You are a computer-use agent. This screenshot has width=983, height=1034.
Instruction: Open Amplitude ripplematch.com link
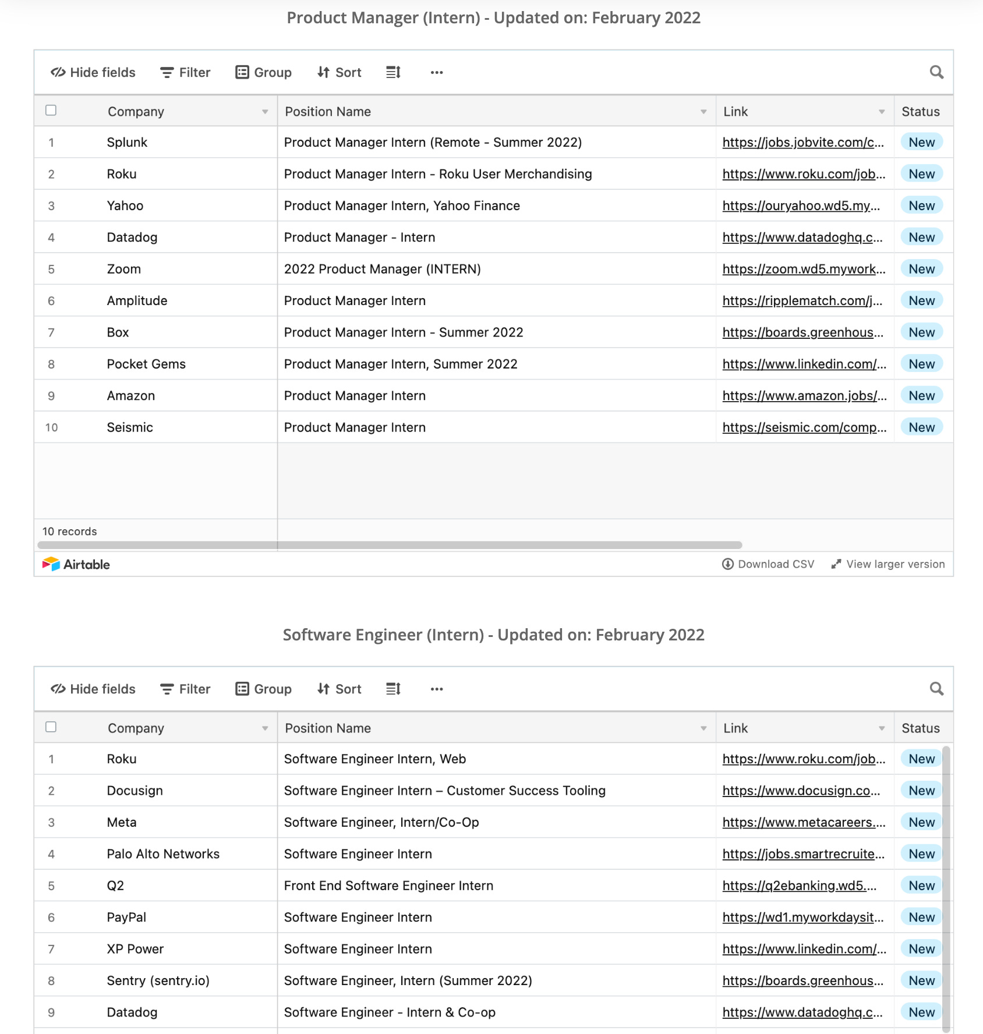point(802,301)
